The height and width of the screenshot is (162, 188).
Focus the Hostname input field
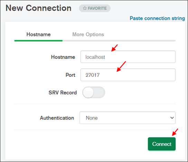coord(128,57)
